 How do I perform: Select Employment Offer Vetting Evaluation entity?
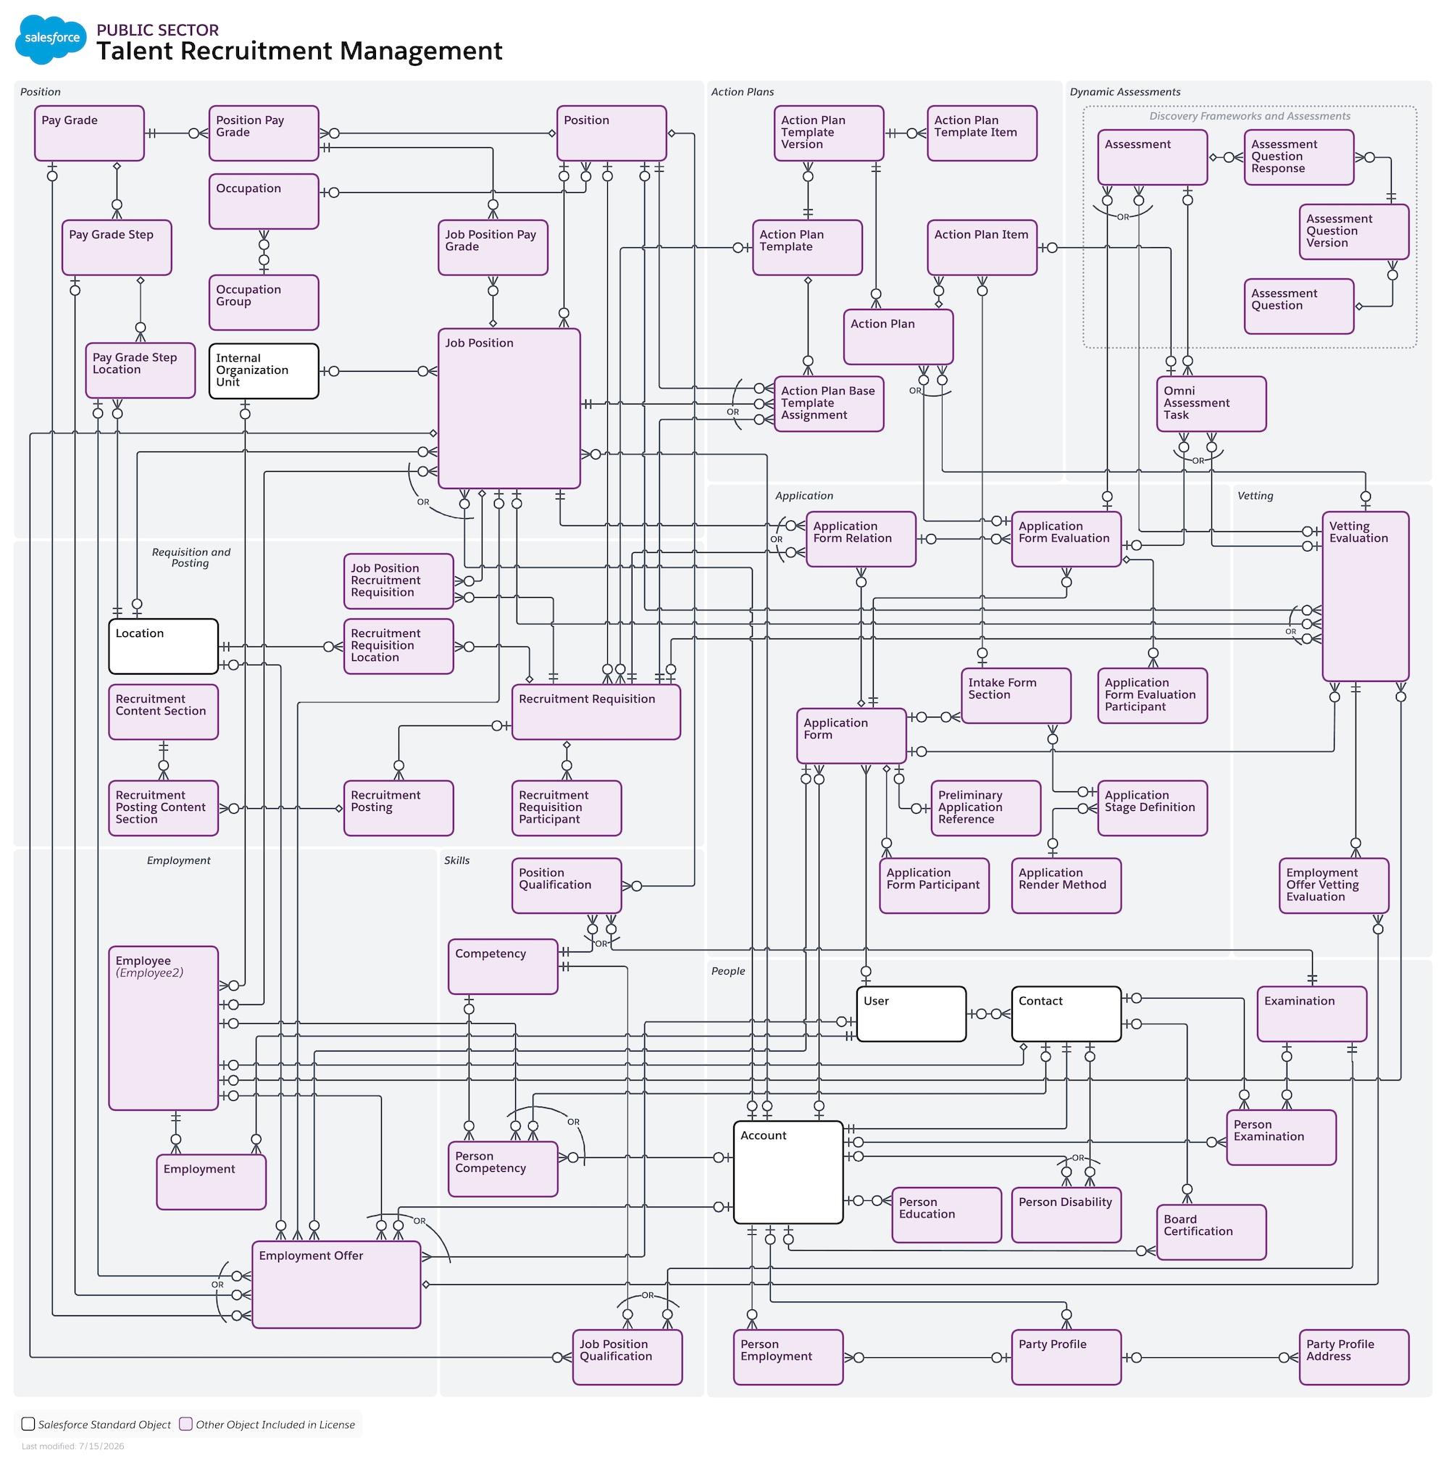[x=1333, y=886]
